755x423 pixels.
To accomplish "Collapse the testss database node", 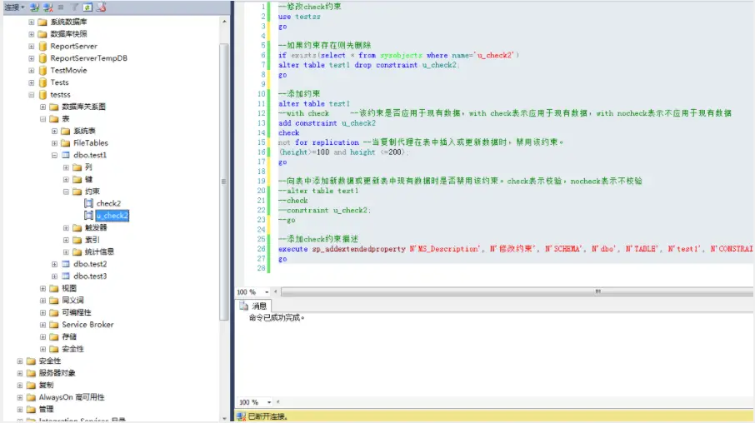I will click(32, 94).
